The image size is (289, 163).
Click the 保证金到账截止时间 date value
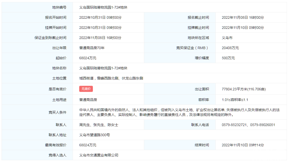pyautogui.click(x=100, y=38)
